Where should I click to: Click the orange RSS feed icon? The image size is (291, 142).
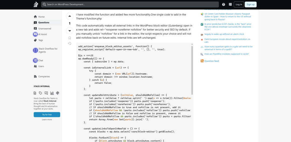pyautogui.click(x=202, y=61)
